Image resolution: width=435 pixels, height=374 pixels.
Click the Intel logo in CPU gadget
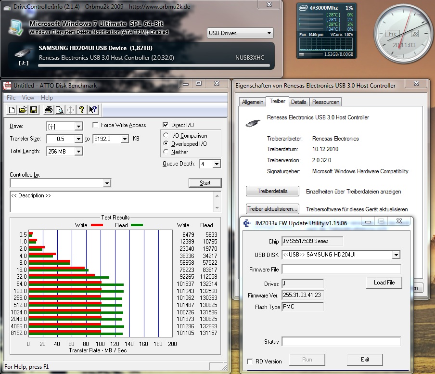click(x=303, y=8)
